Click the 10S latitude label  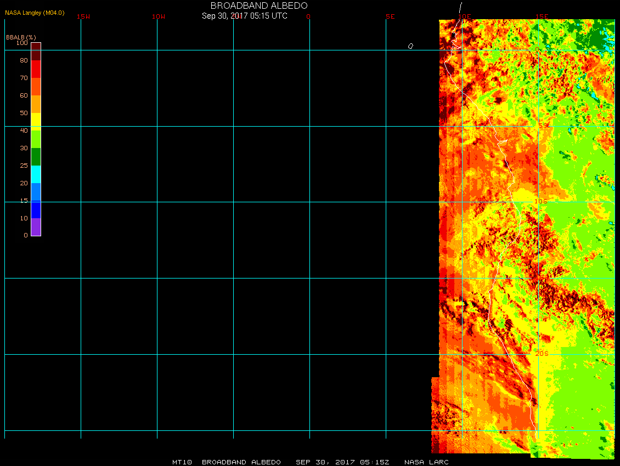pos(541,201)
